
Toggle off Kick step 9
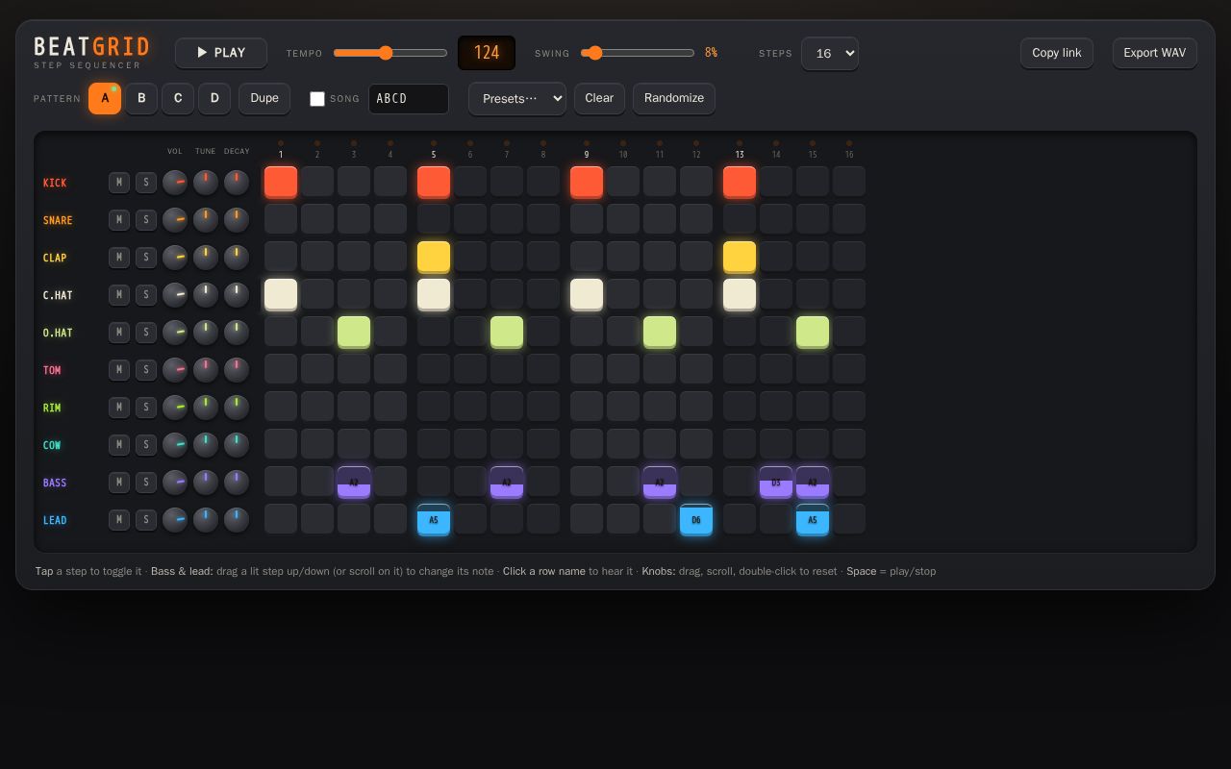coord(587,182)
